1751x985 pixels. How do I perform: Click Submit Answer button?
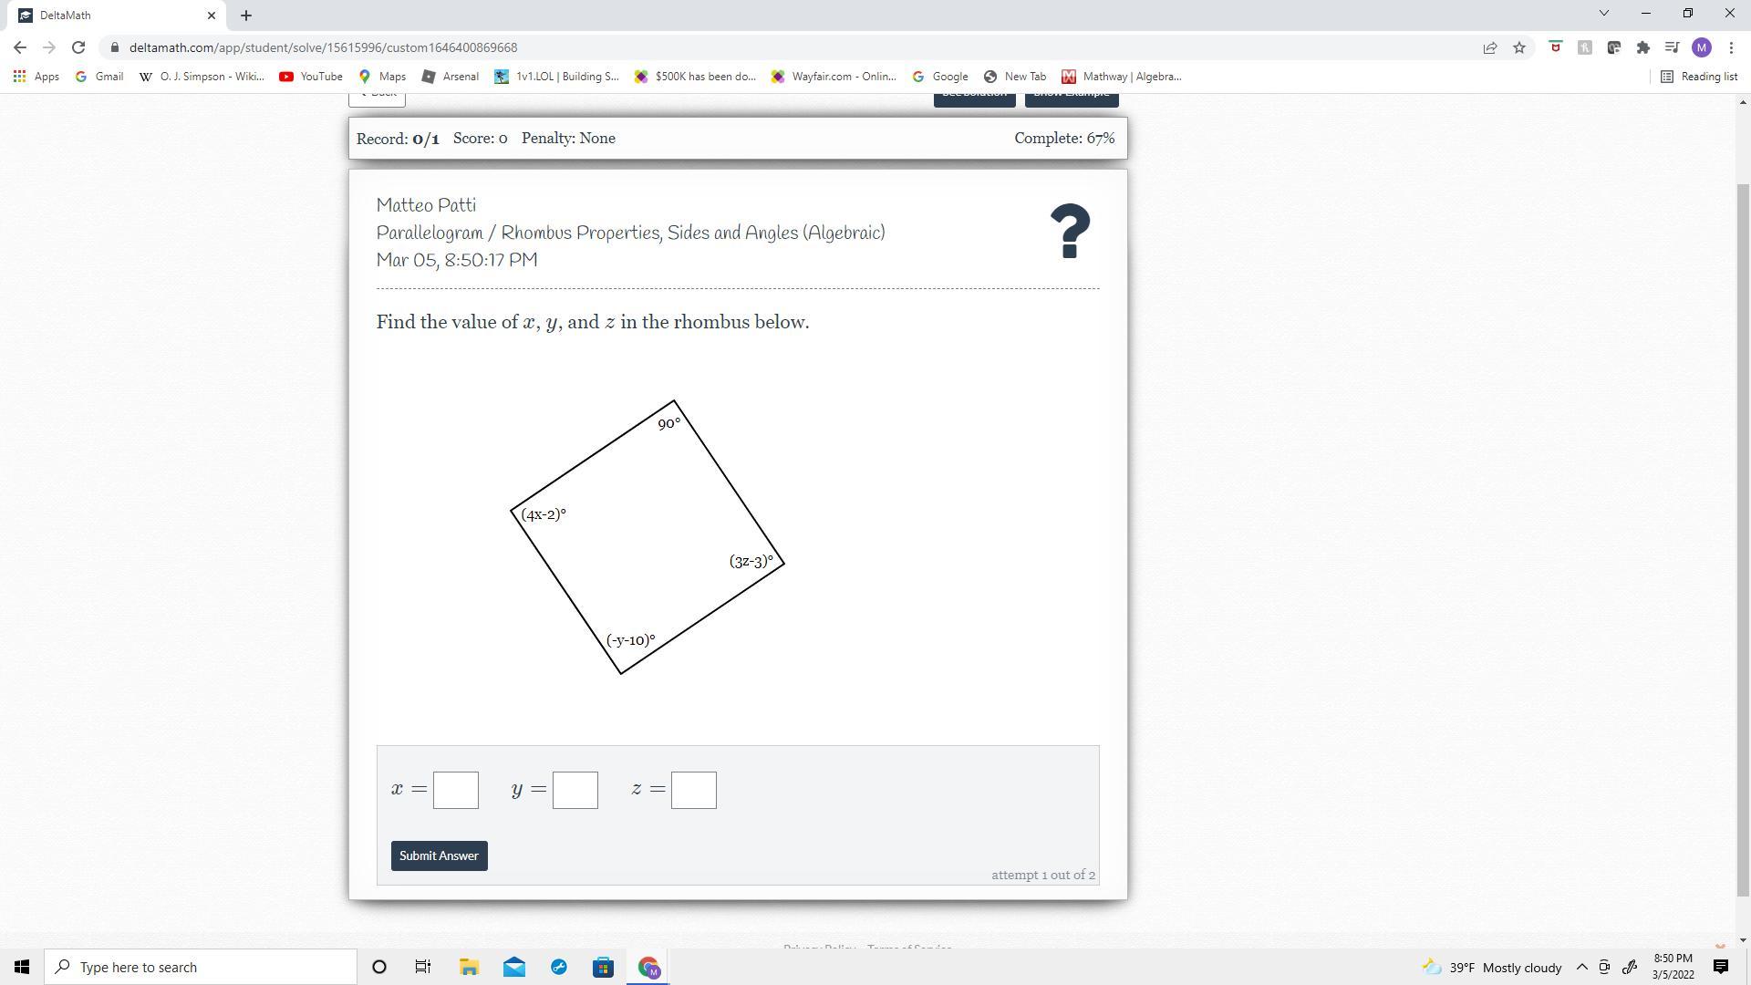tap(439, 855)
